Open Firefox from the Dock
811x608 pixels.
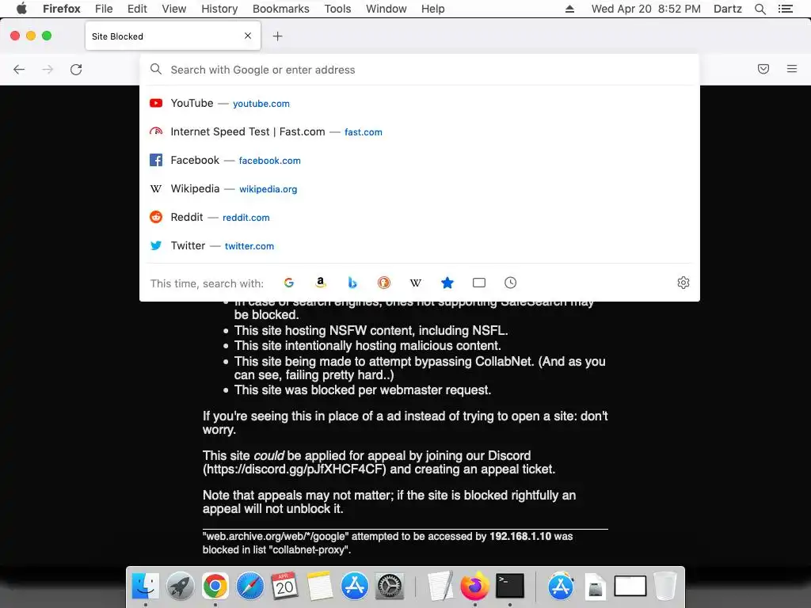click(x=475, y=586)
